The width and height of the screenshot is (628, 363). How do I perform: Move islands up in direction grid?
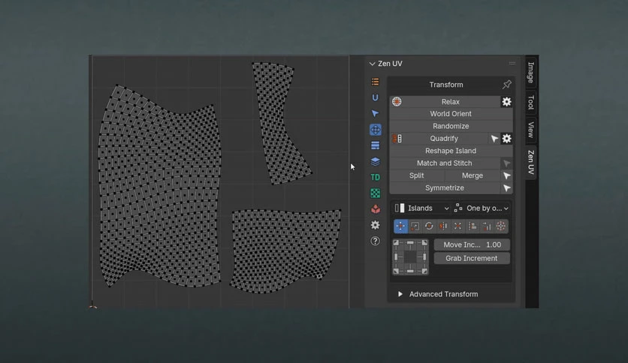click(410, 243)
